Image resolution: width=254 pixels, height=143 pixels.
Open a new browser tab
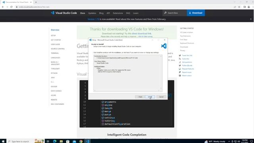[36, 2]
